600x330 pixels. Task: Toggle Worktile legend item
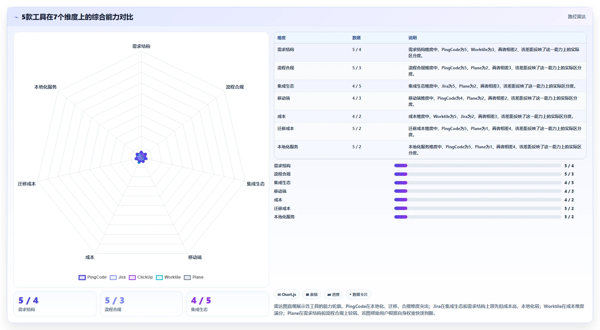[x=168, y=277]
